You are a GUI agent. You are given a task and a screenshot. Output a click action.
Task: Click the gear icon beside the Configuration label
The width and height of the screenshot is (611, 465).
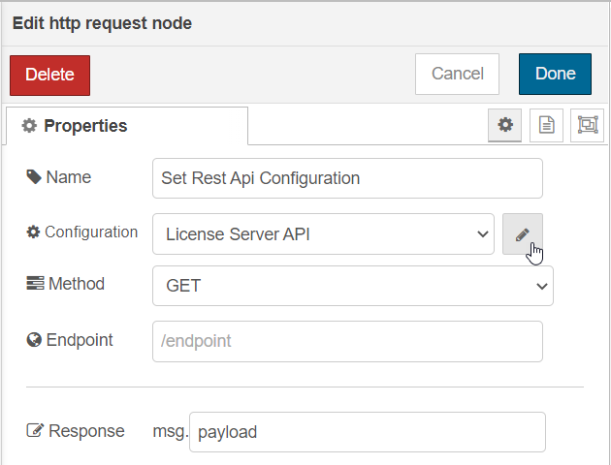[x=33, y=232]
